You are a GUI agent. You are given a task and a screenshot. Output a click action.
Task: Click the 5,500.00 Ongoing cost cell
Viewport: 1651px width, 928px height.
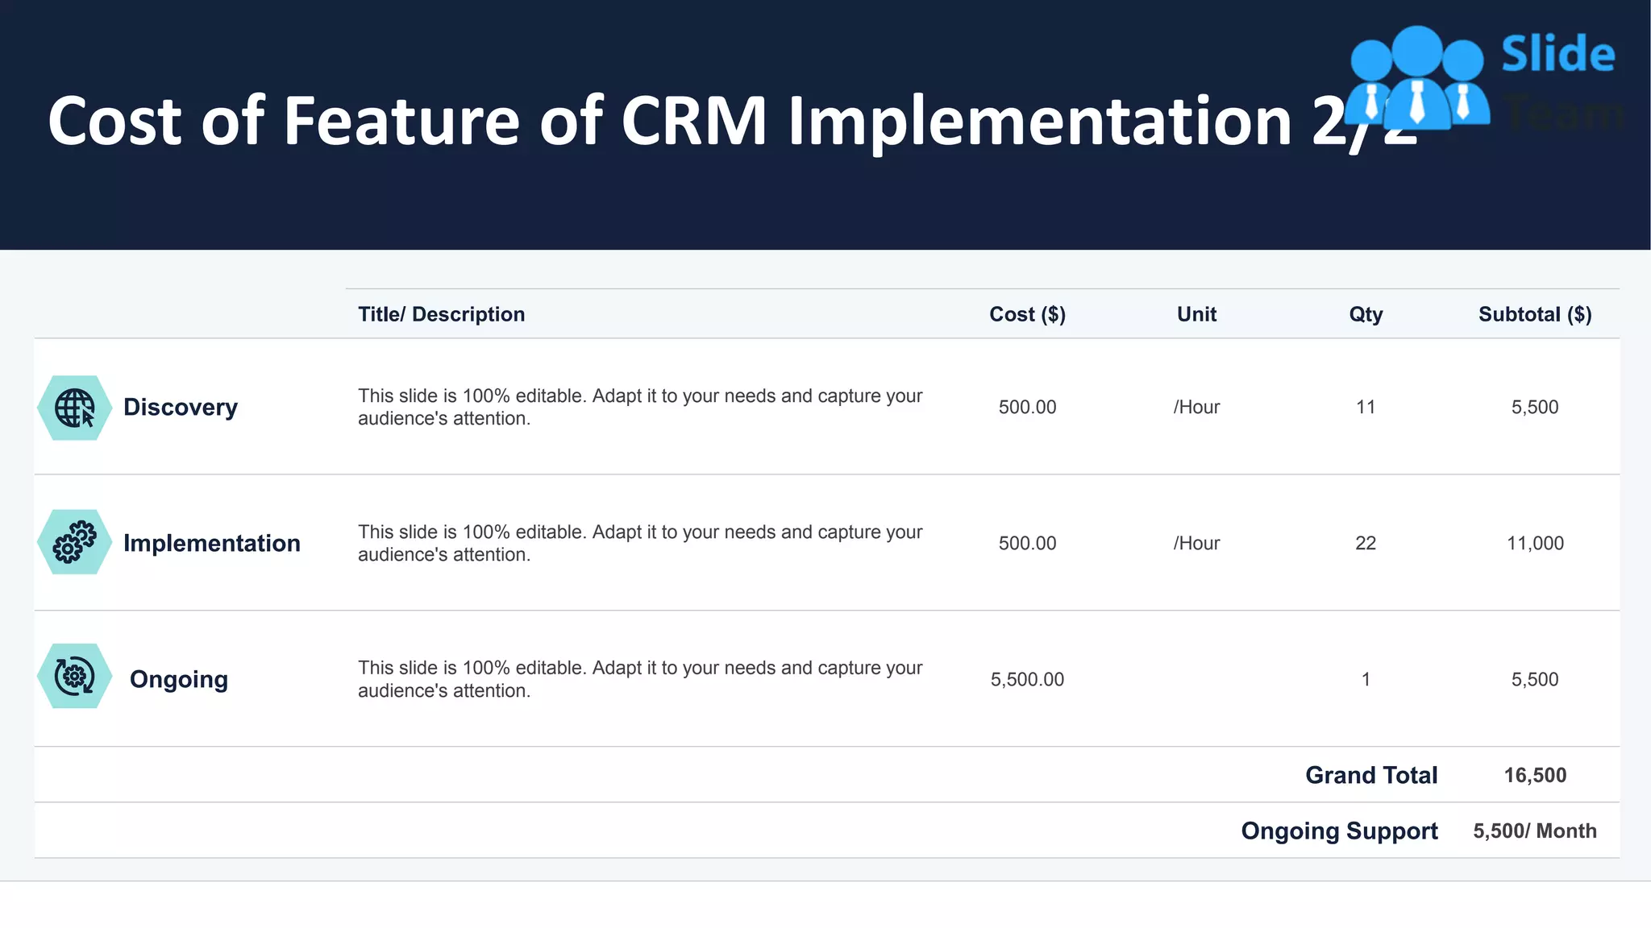[1027, 679]
